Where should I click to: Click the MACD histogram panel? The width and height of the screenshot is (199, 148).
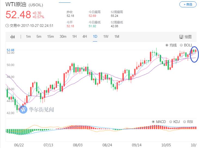point(101,130)
